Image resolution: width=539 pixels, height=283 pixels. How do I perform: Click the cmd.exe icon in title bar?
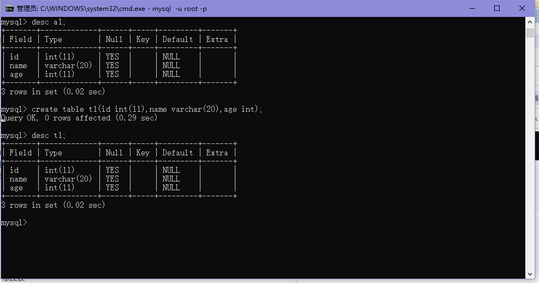tap(10, 9)
